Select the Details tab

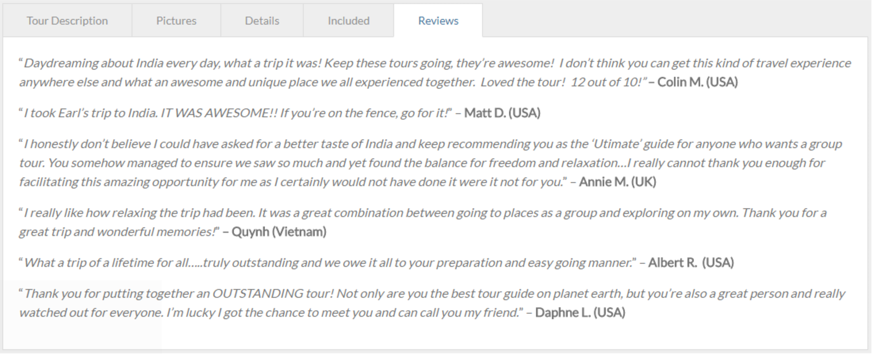(262, 21)
